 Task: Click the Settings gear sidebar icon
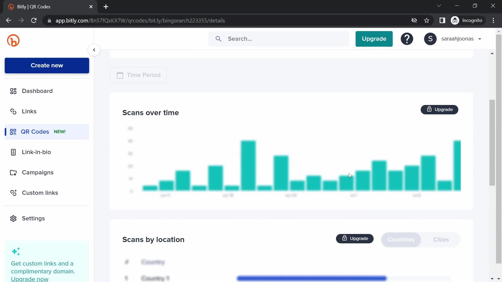click(13, 219)
